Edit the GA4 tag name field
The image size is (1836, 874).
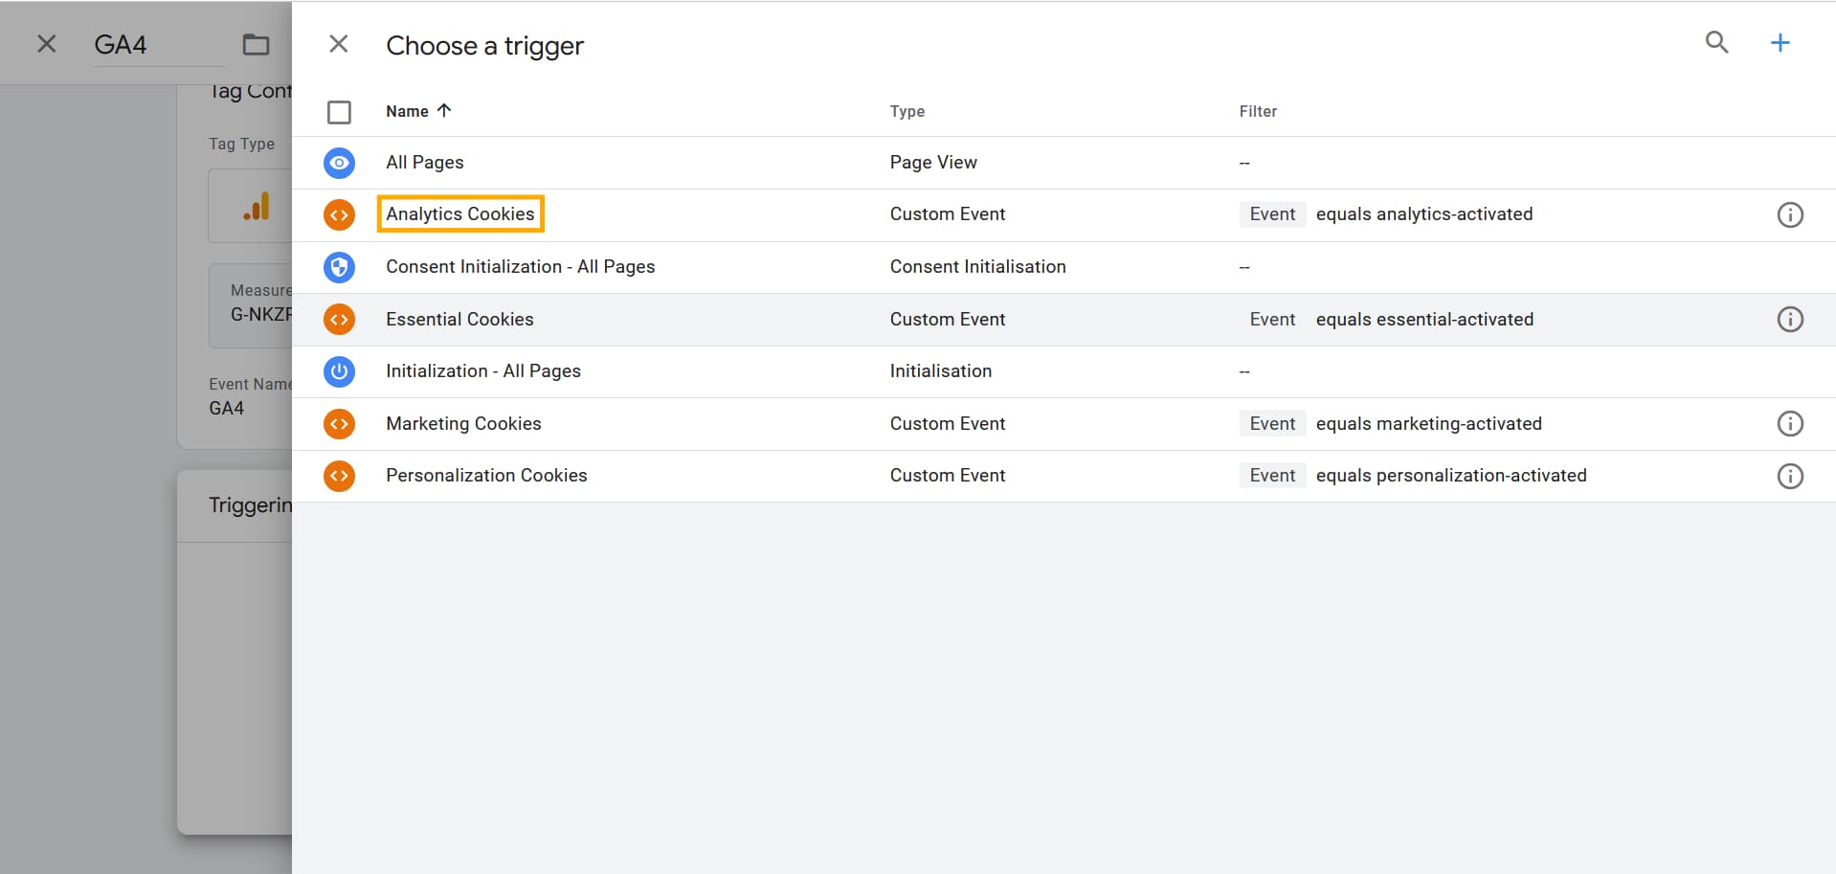coord(159,45)
